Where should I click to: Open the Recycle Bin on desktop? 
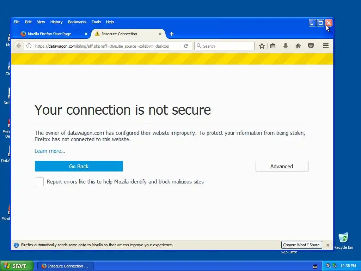point(343,241)
